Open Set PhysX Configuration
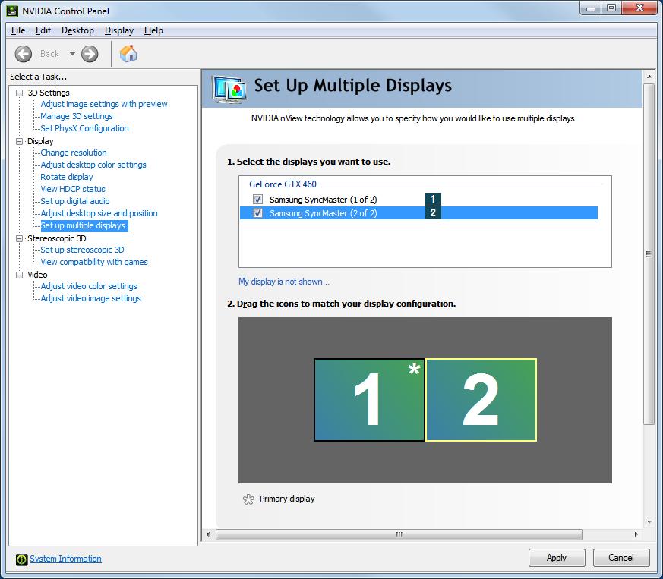The image size is (663, 579). 84,128
